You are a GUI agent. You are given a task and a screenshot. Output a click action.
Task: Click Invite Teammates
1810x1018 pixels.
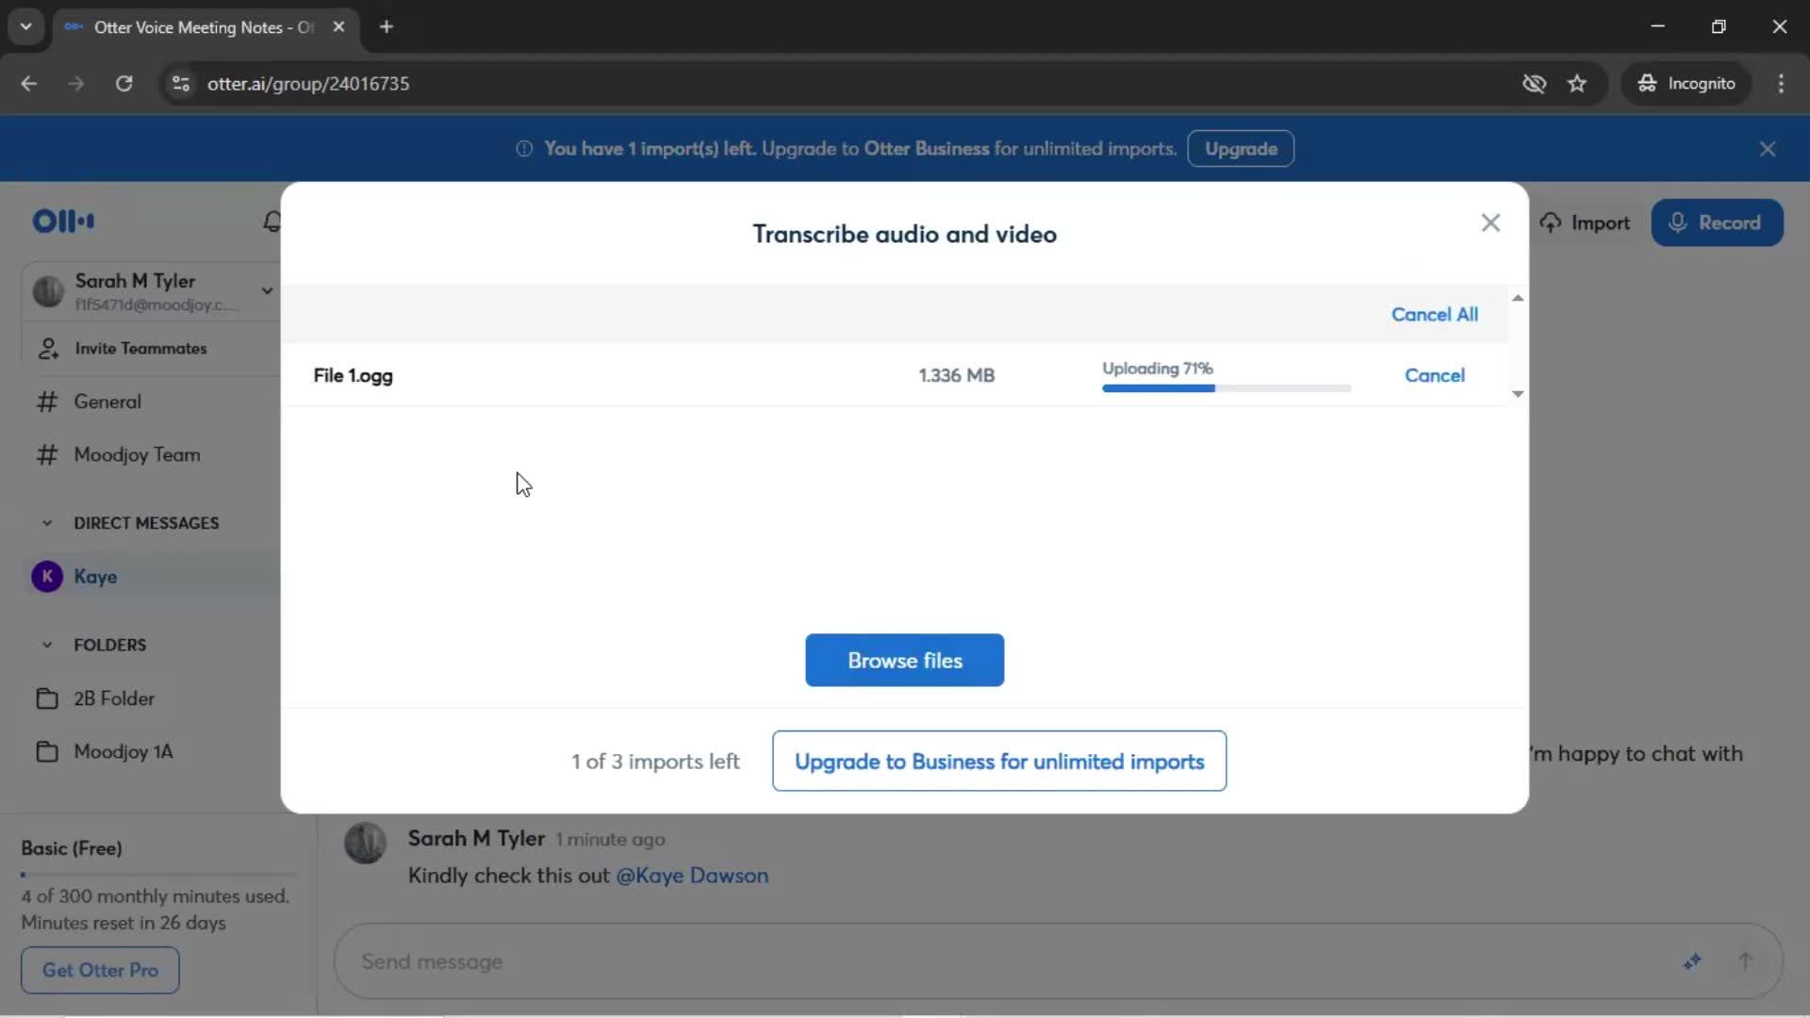(140, 348)
